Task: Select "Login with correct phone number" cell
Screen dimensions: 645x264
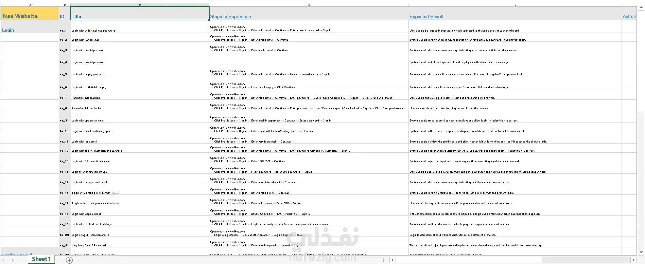Action: tap(140, 200)
